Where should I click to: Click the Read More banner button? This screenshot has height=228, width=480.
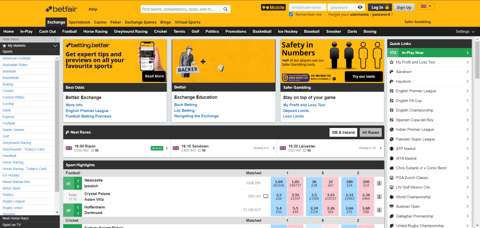coord(154,76)
